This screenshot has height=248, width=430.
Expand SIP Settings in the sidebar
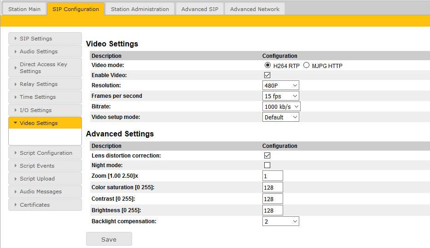(x=45, y=39)
